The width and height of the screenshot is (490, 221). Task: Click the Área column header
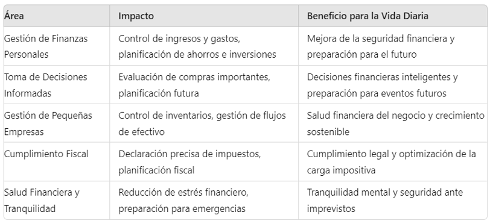[x=57, y=16]
